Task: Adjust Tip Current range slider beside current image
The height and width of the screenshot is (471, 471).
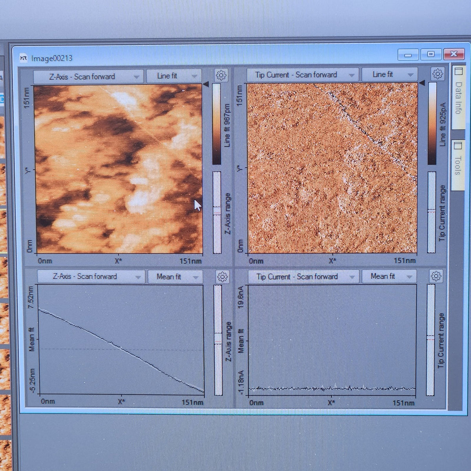Action: tap(431, 212)
